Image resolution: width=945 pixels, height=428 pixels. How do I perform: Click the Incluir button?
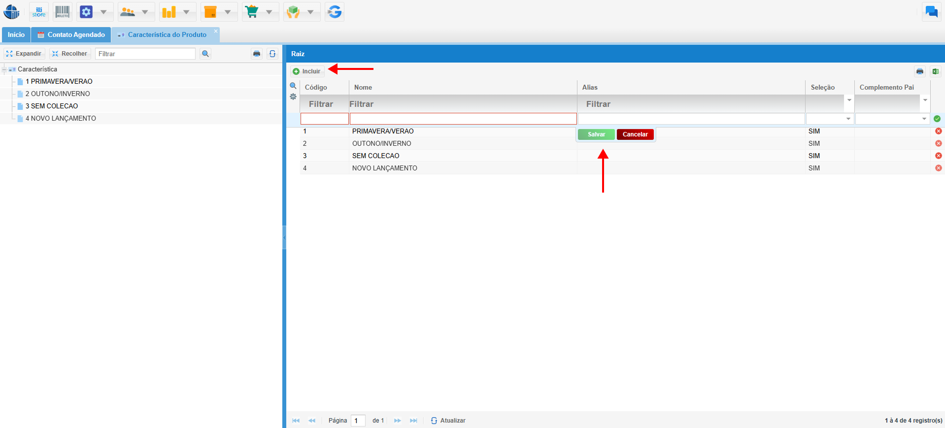(307, 71)
